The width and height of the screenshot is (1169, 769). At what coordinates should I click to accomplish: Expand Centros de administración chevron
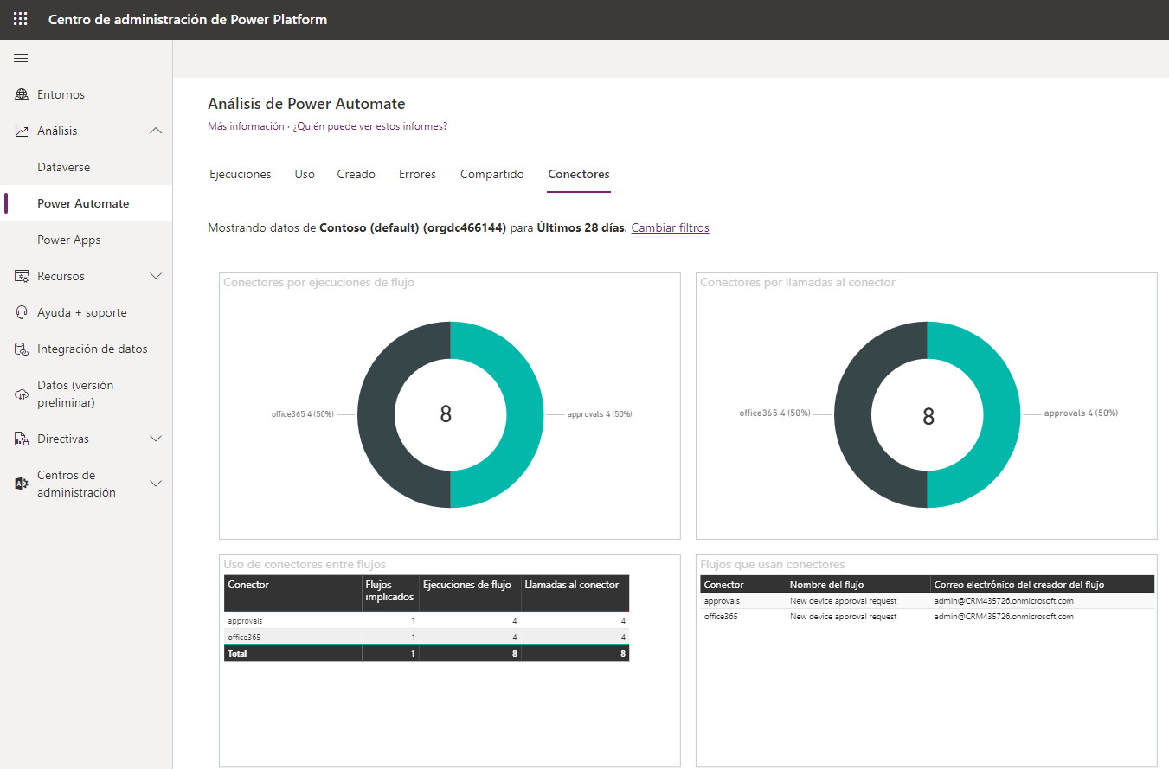coord(156,484)
